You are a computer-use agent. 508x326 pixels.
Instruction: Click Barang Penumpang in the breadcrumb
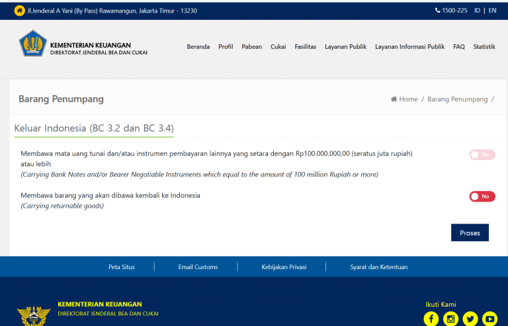457,99
